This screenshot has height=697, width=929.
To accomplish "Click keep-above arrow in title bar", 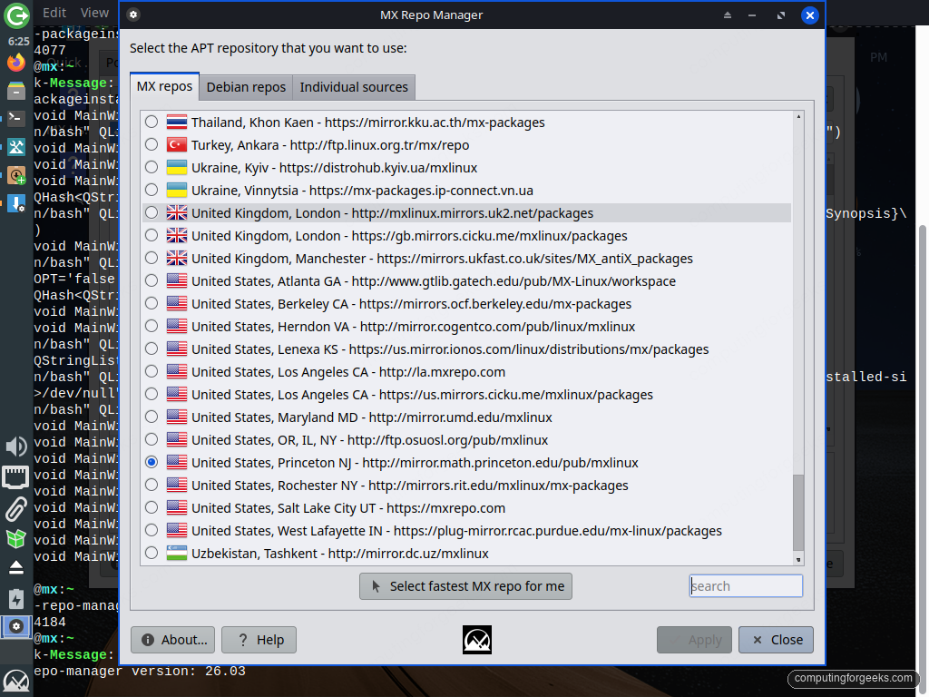I will tap(728, 15).
